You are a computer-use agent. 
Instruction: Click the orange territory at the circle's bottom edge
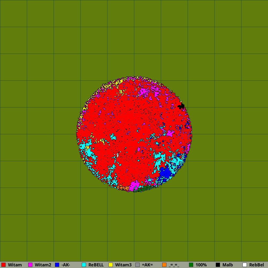tap(123, 188)
